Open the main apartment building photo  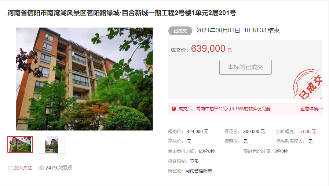pos(84,79)
